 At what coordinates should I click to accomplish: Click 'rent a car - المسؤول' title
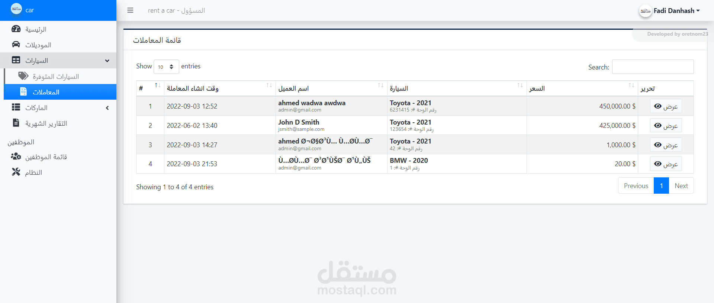[x=176, y=10]
